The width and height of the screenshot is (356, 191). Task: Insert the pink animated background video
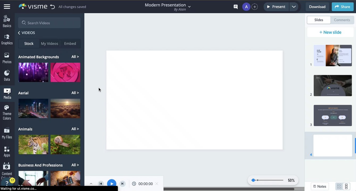(65, 72)
